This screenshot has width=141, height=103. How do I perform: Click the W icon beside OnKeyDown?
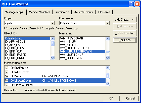click(7, 76)
